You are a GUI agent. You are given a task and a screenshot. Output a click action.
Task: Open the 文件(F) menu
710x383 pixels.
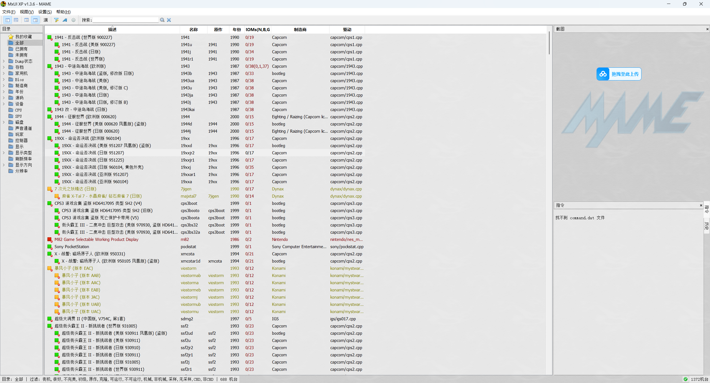[9, 12]
